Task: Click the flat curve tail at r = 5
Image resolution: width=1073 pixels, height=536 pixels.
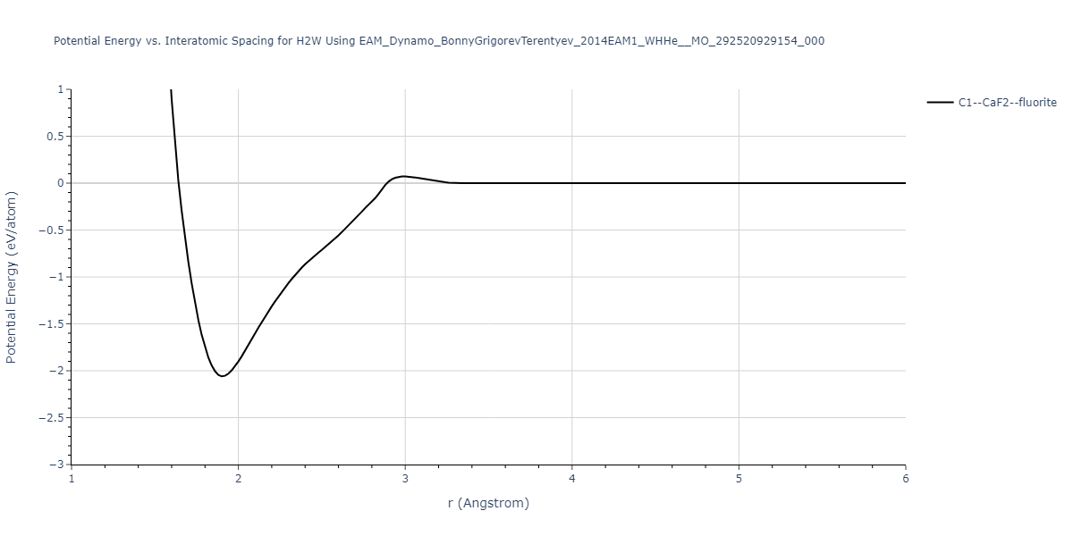Action: pos(739,183)
